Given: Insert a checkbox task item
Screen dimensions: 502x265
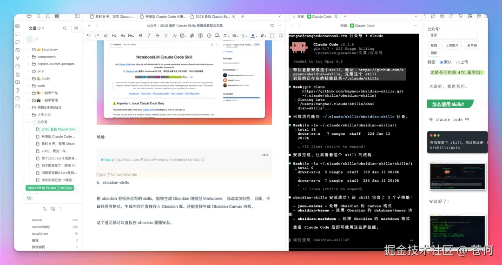Looking at the screenshot, I should click(209, 35).
